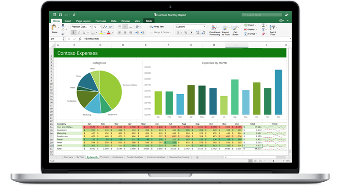The height and width of the screenshot is (186, 341).
Task: Click the Search Sheet field
Action: 262,15
